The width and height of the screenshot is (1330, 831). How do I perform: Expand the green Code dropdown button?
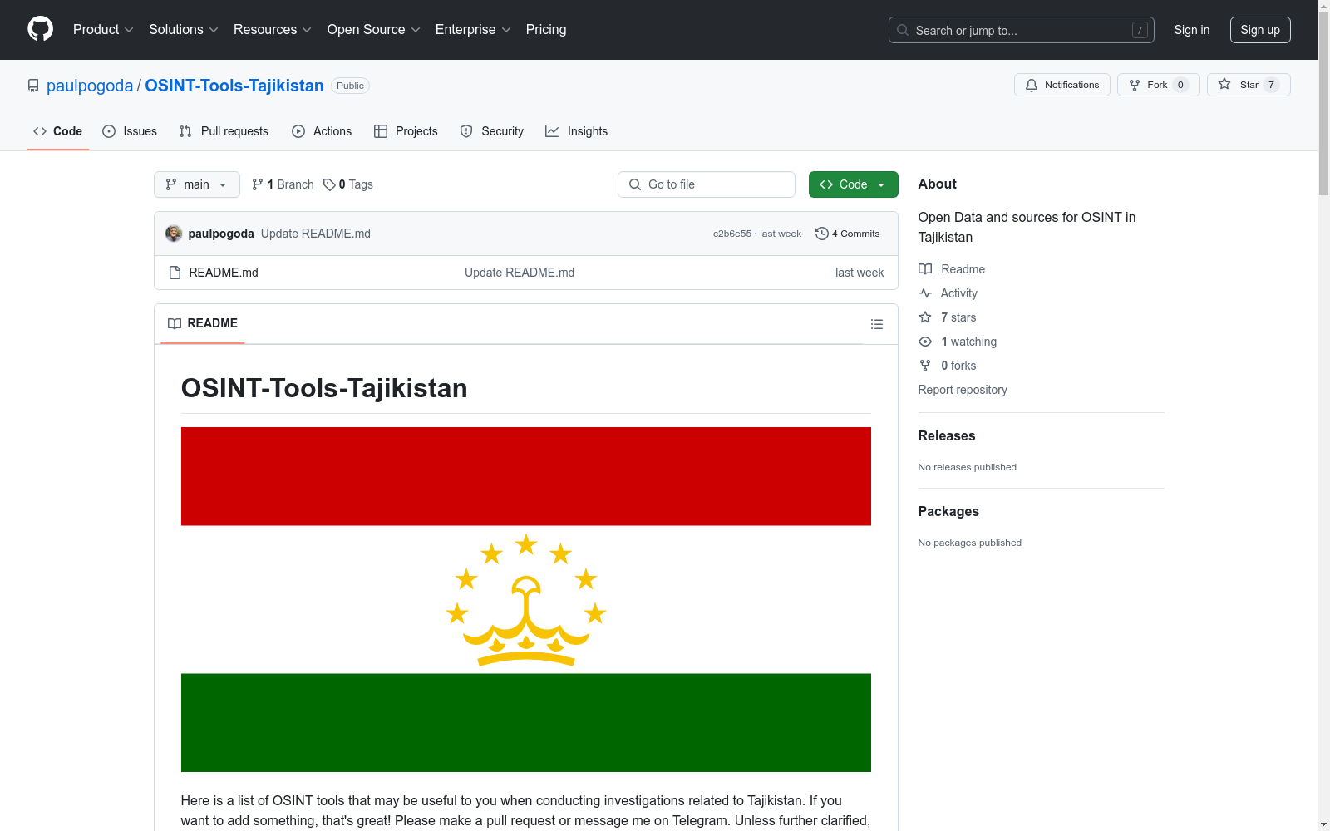854,184
